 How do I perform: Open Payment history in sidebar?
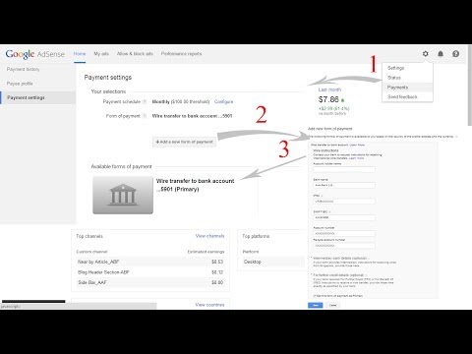[x=23, y=69]
